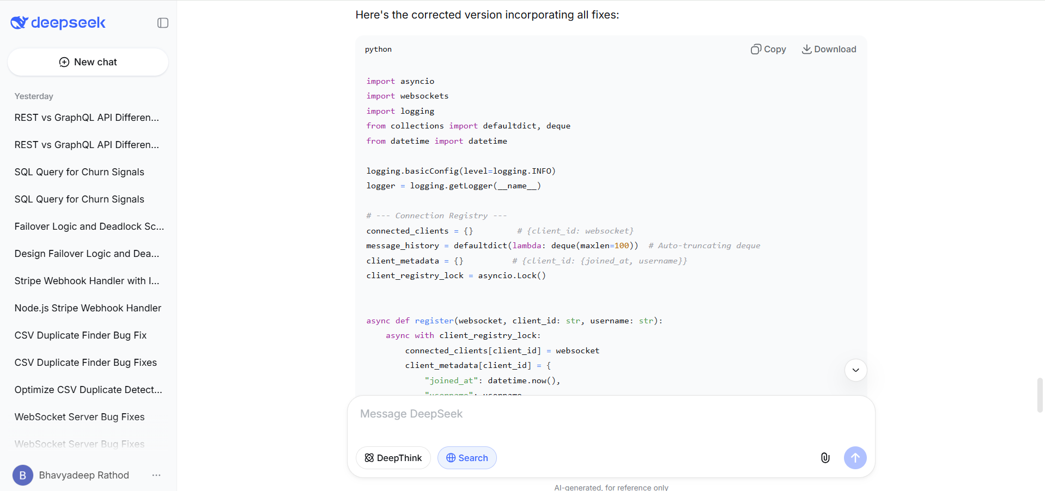Enable Search mode

pos(466,458)
